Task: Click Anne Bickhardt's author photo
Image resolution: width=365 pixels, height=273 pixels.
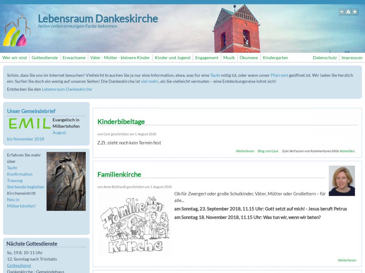Action: click(x=342, y=181)
